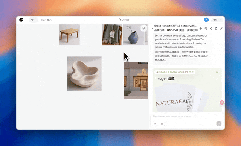Copy the conversation with the copy icon
The image size is (241, 146).
point(216,29)
